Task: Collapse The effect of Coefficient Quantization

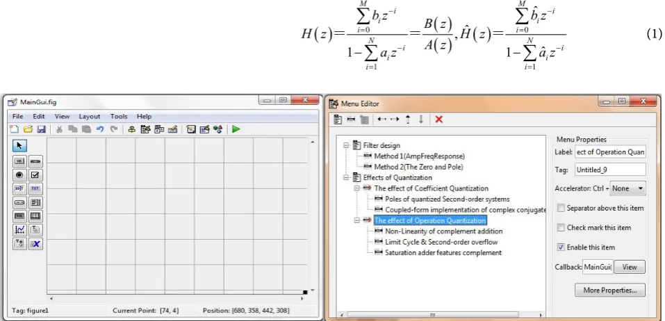Action: tap(356, 188)
